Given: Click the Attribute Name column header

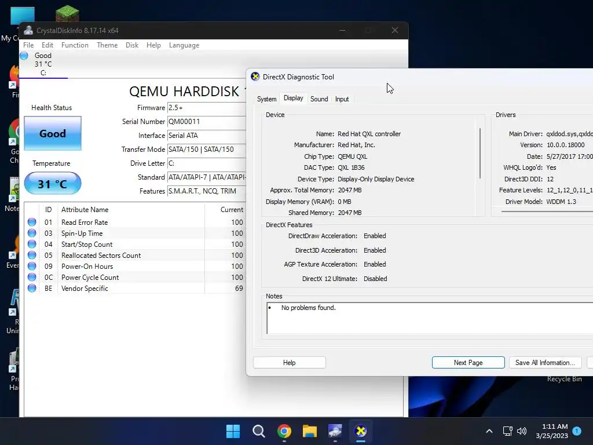Looking at the screenshot, I should click(131, 210).
